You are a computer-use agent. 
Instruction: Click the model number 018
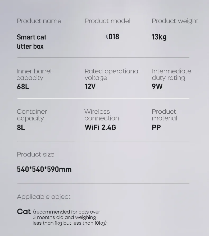(x=113, y=37)
